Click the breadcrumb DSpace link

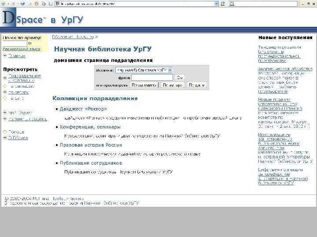coord(73,37)
